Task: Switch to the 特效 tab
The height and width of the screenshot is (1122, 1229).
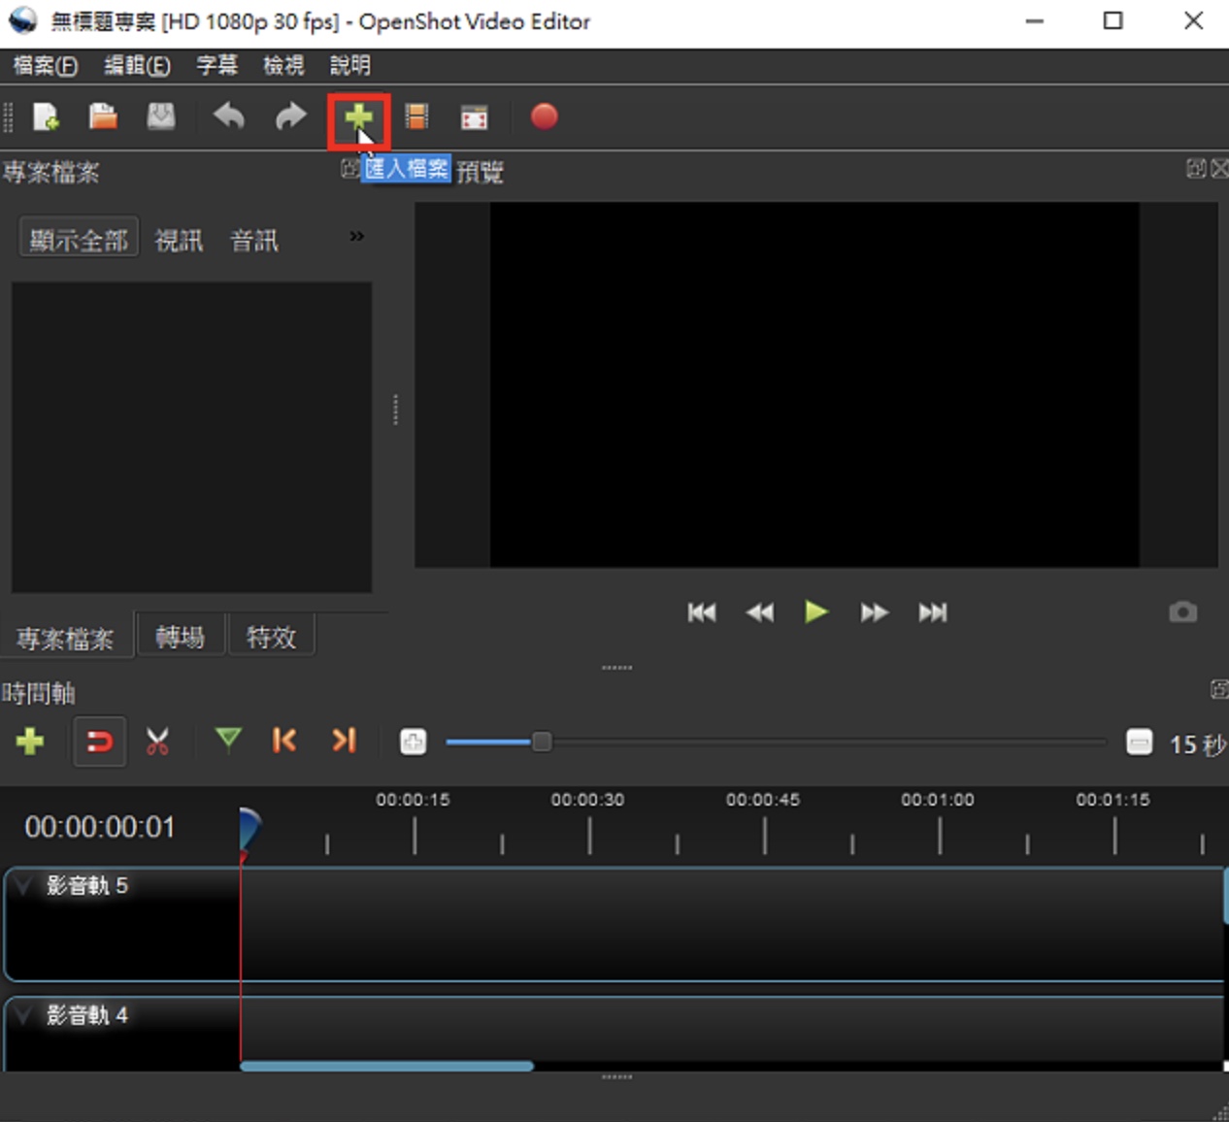Action: coord(271,637)
